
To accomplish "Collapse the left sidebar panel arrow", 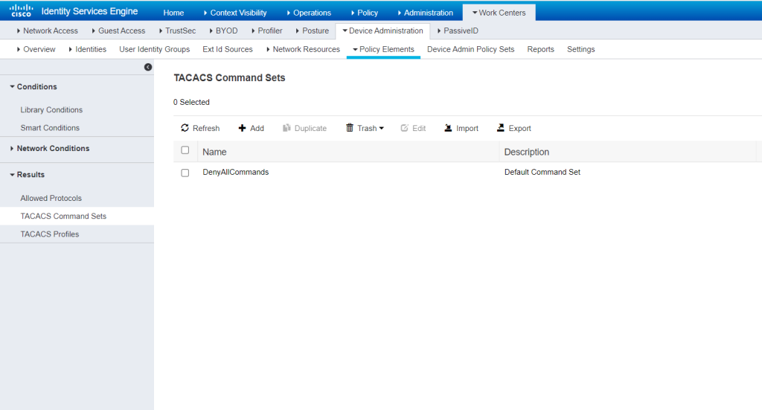I will (148, 67).
